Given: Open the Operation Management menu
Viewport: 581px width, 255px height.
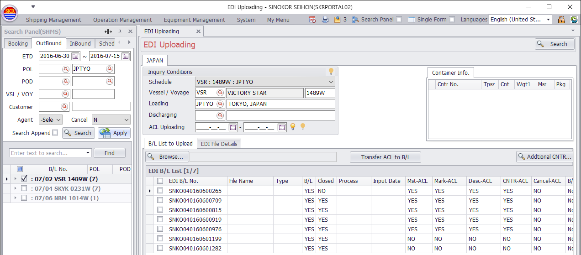Looking at the screenshot, I should coord(122,20).
